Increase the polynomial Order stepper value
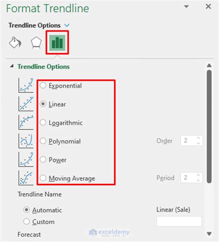 [x=199, y=138]
